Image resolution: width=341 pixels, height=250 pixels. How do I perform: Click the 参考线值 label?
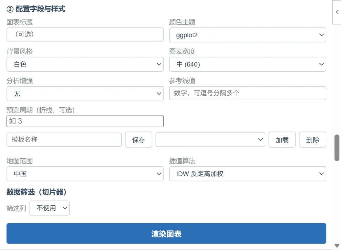coord(182,81)
